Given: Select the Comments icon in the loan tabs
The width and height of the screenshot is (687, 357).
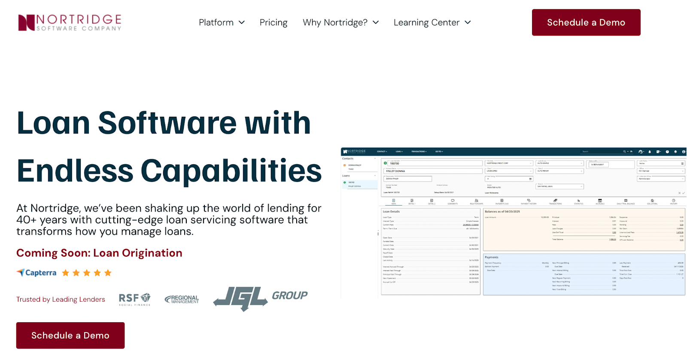Looking at the screenshot, I should point(453,201).
